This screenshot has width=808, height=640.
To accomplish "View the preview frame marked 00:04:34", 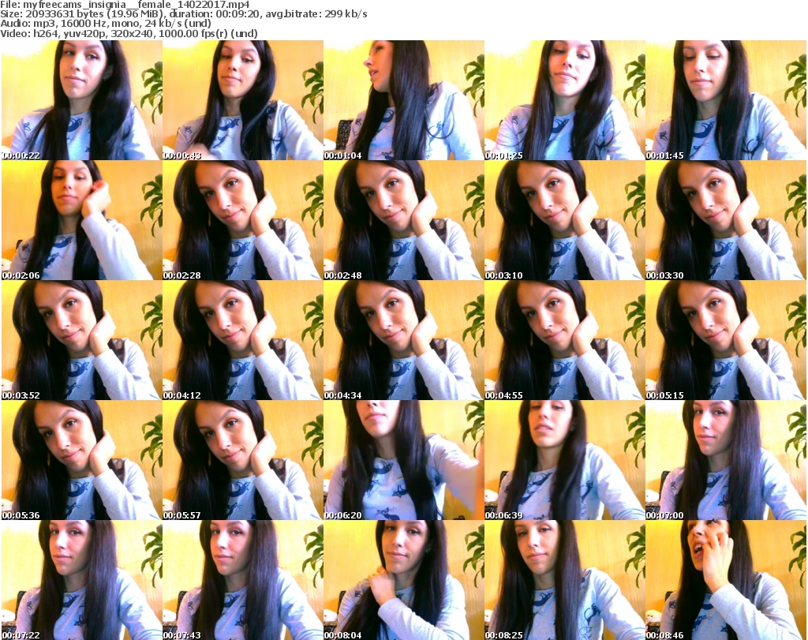I will (x=403, y=340).
